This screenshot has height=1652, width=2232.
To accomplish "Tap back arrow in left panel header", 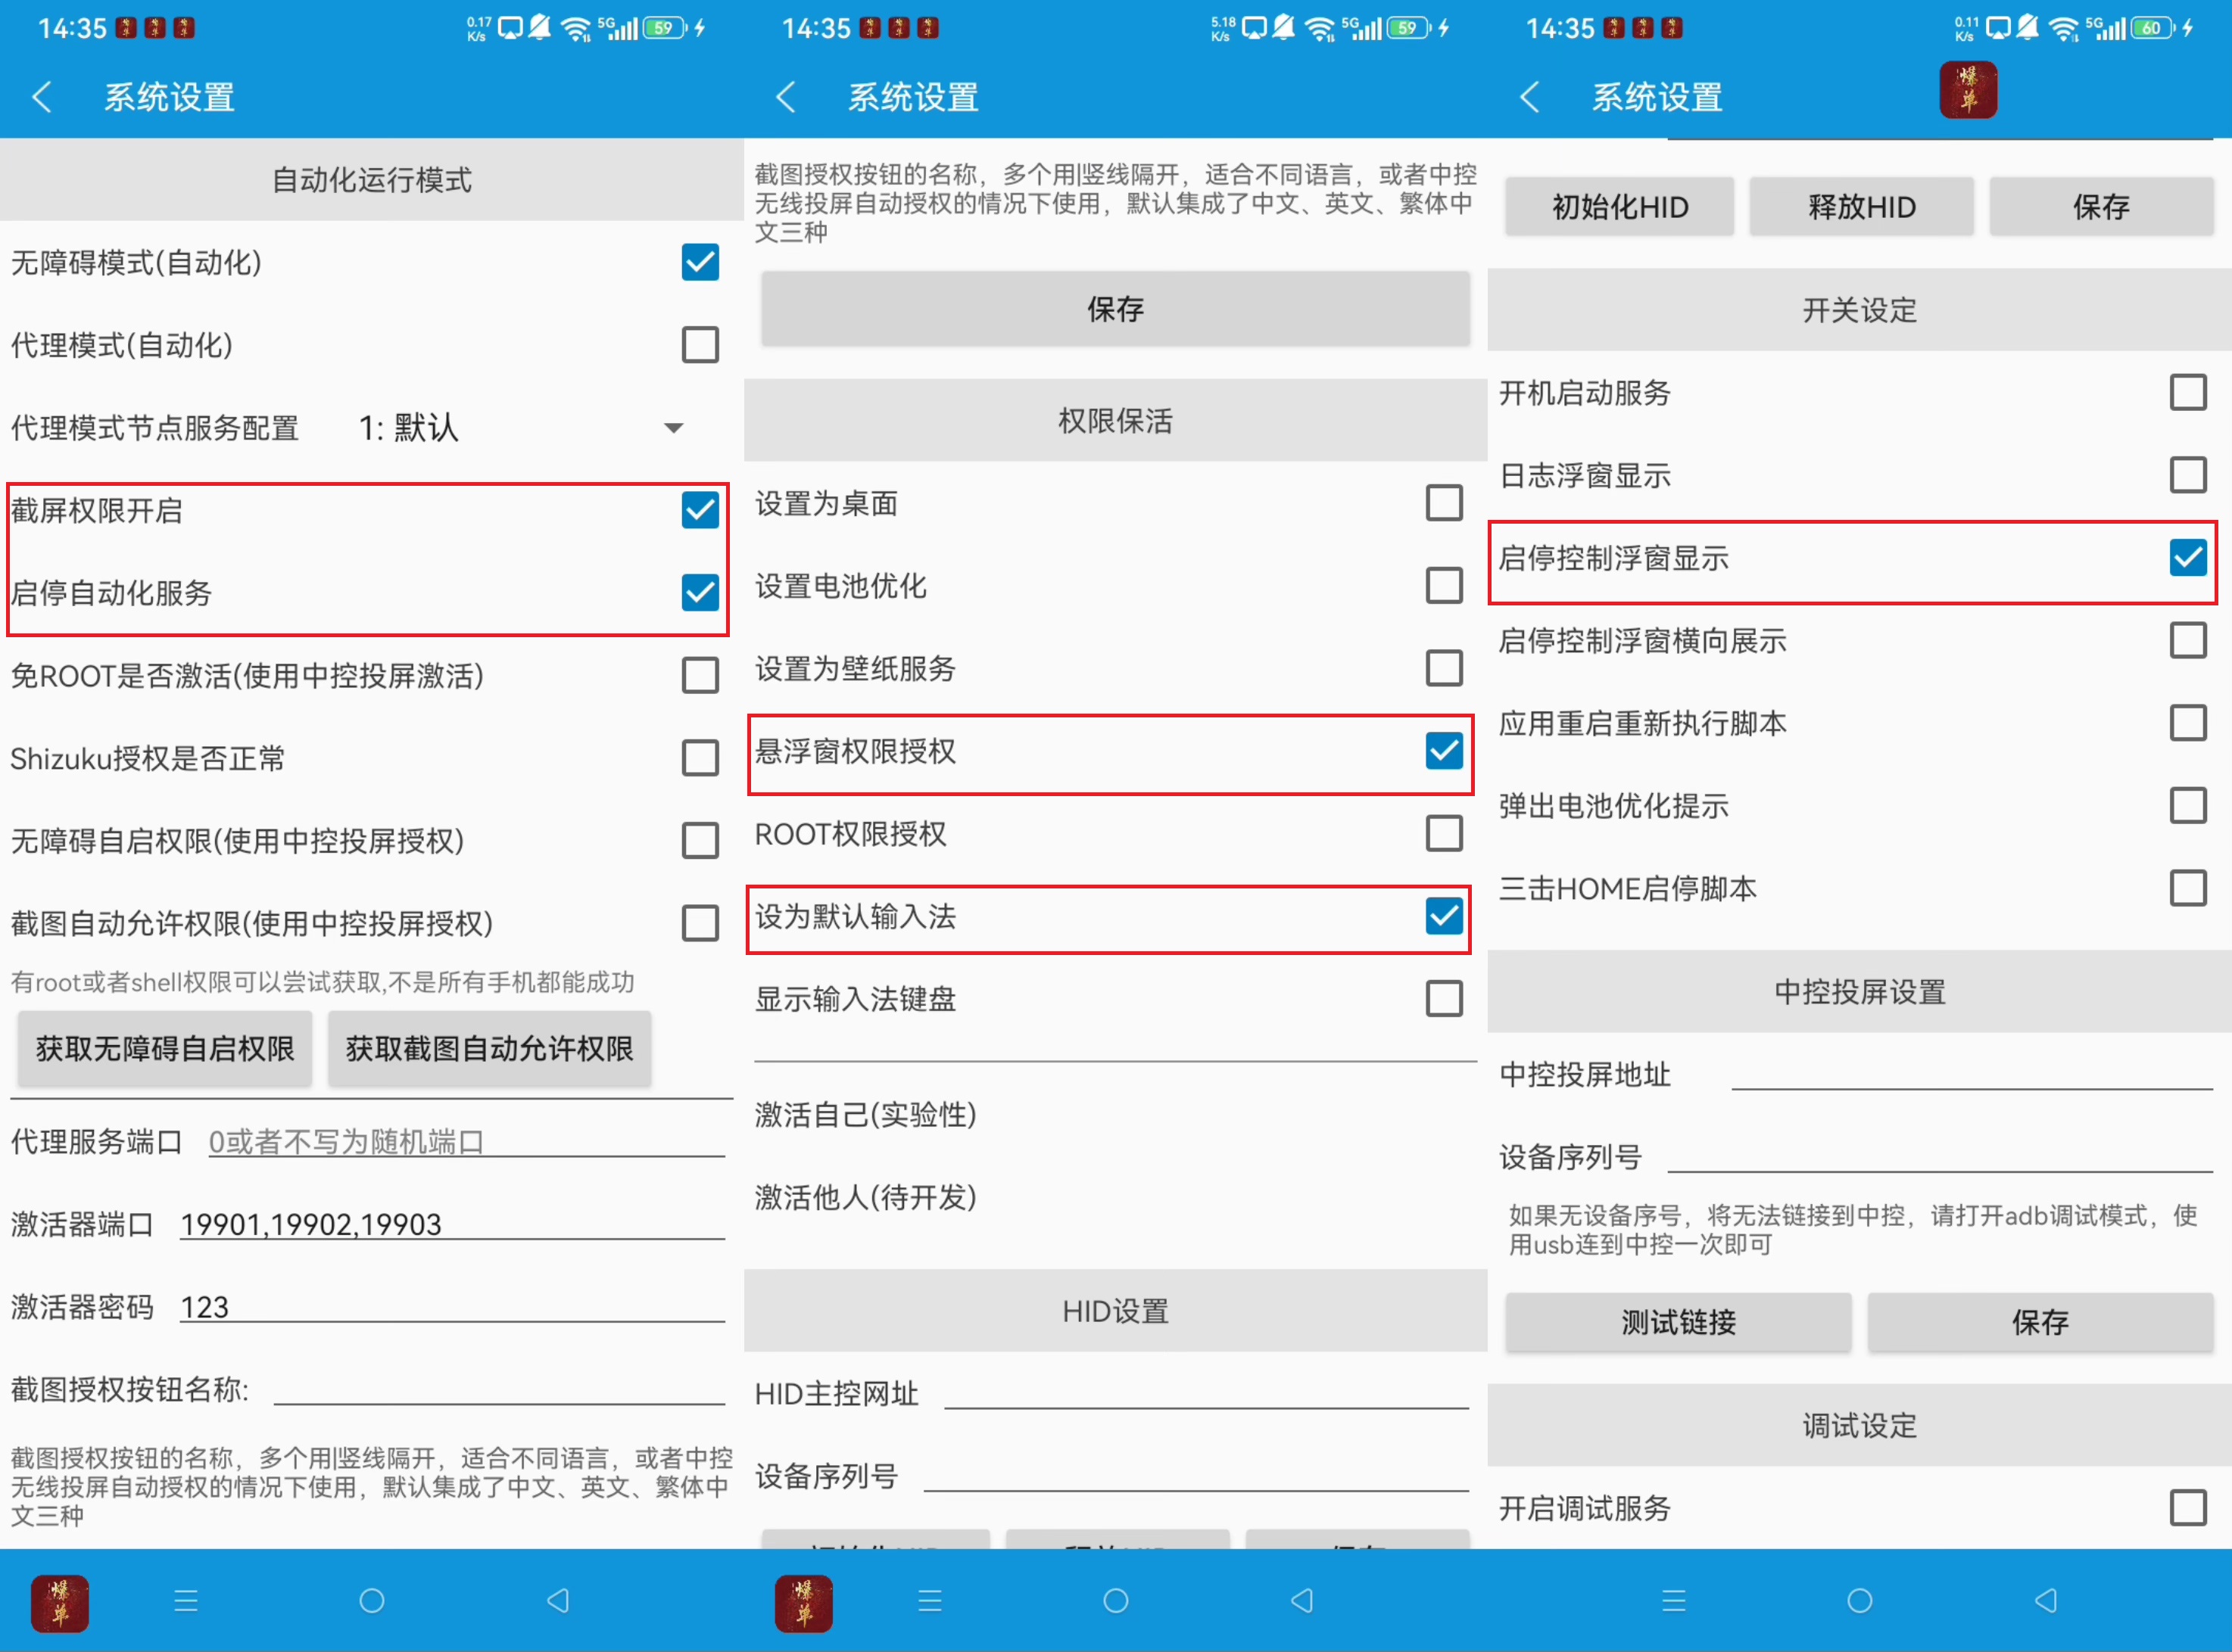I will coord(42,97).
